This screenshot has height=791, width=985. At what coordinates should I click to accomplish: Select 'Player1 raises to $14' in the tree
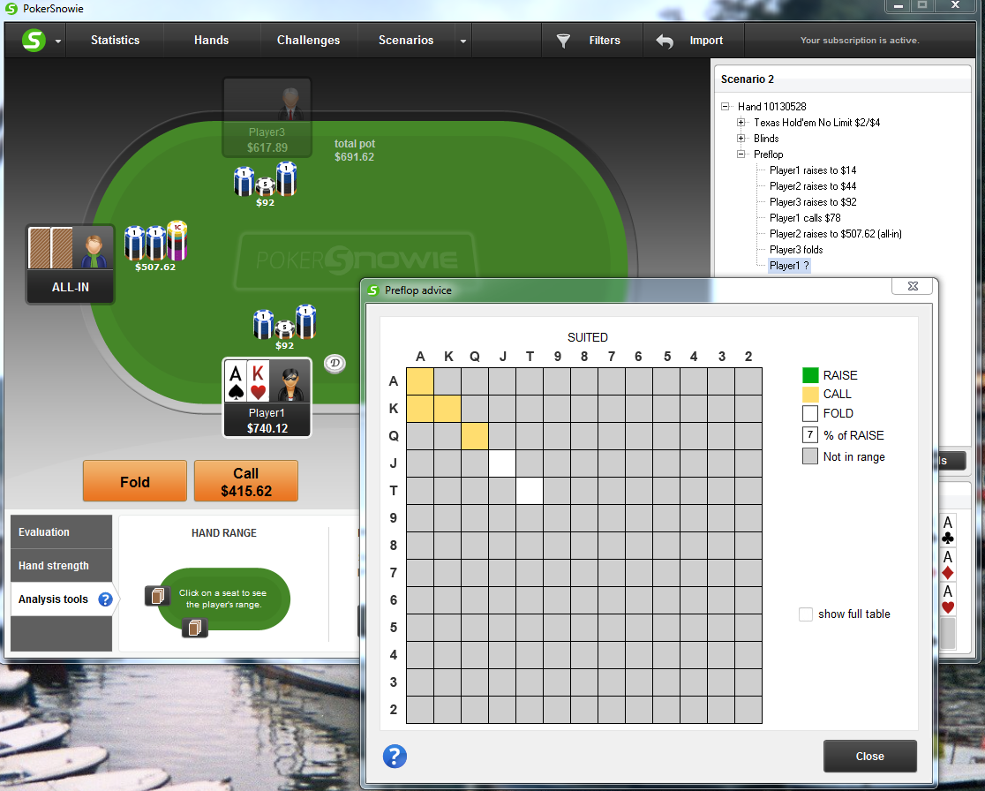coord(813,170)
